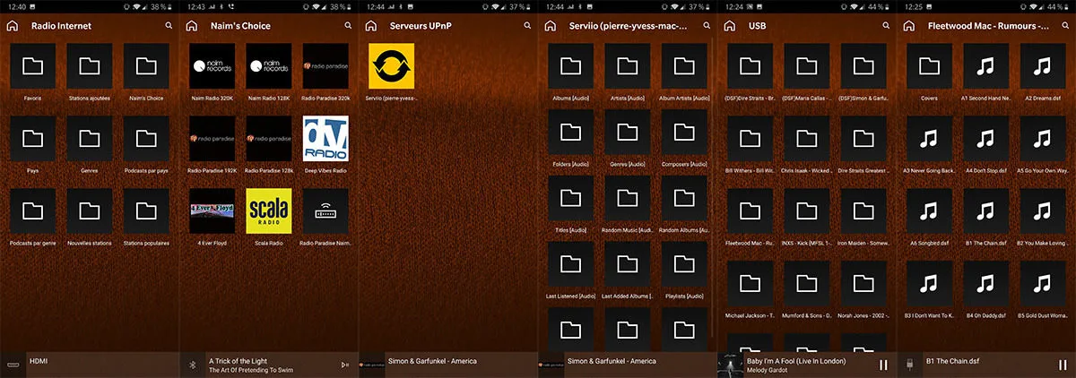The image size is (1076, 378).
Task: Open the Albums [Audio] folder
Action: (570, 65)
